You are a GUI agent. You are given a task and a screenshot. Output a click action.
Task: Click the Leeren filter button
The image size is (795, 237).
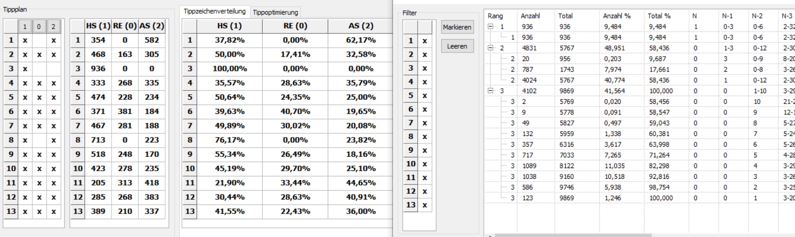click(x=457, y=46)
